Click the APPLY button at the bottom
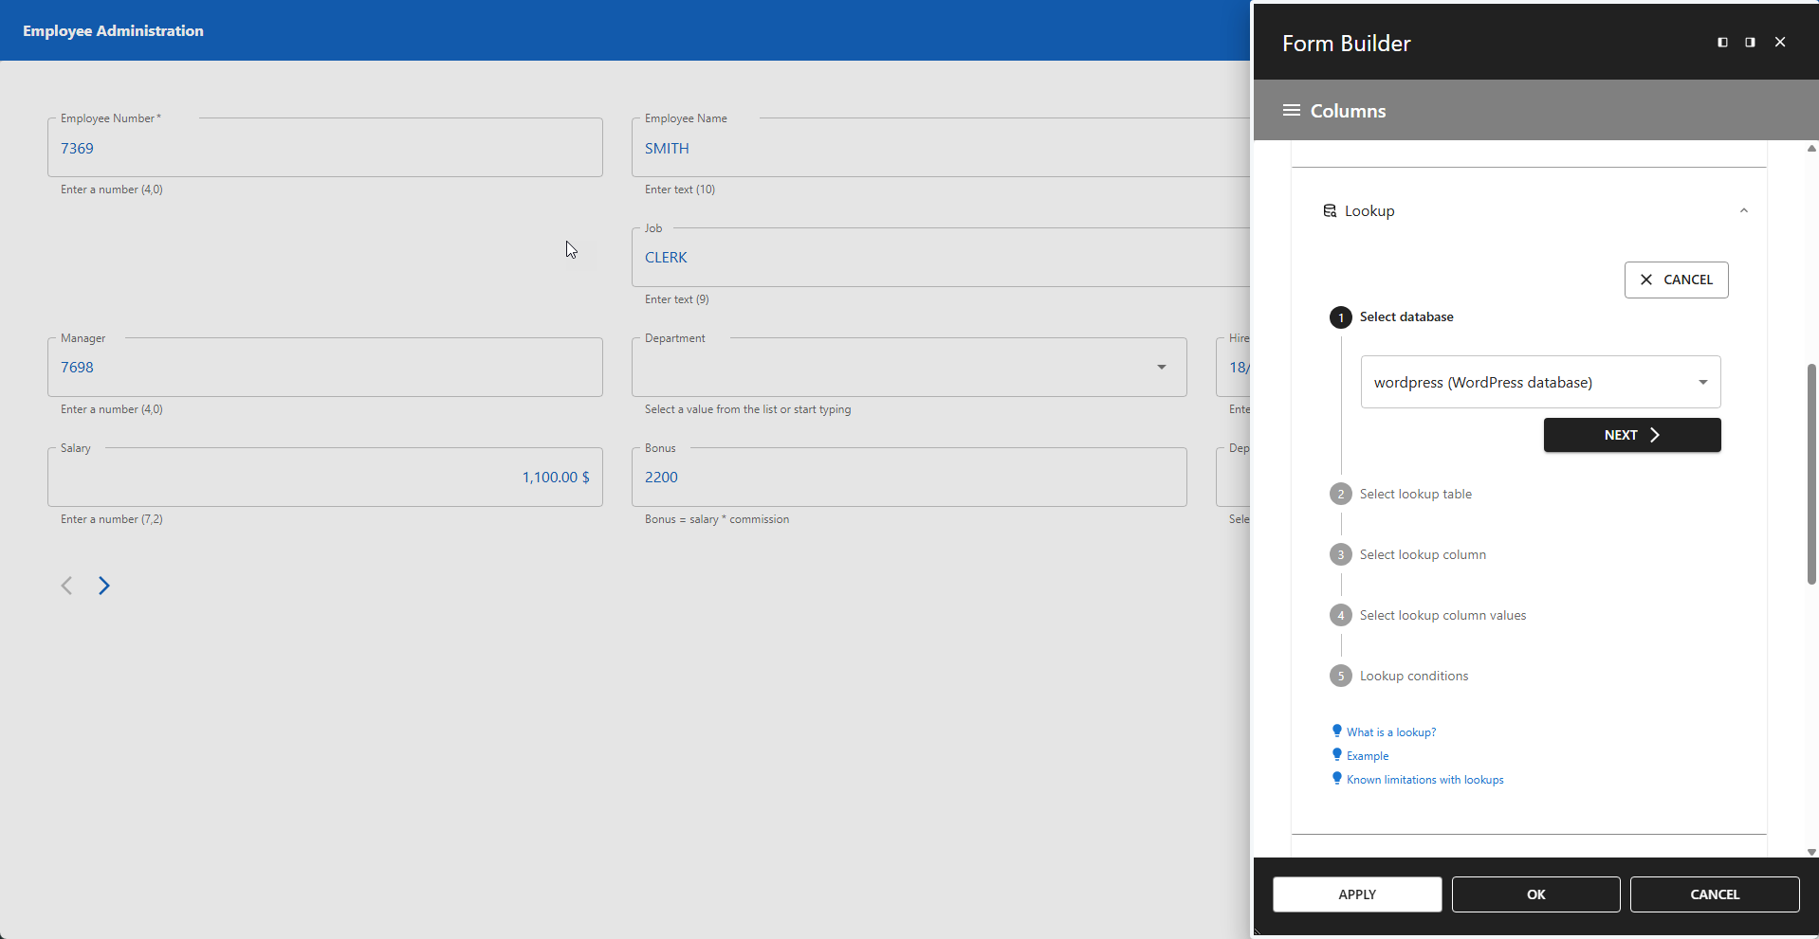This screenshot has width=1819, height=939. (x=1356, y=894)
